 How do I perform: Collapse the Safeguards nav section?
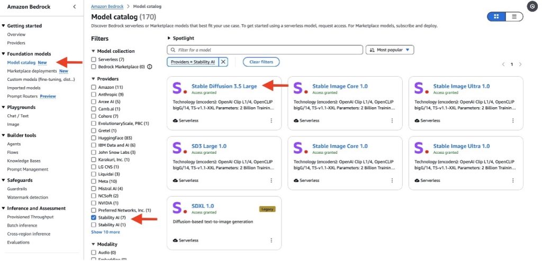4,180
